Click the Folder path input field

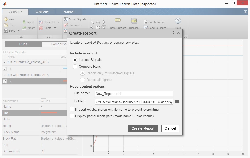134,102
